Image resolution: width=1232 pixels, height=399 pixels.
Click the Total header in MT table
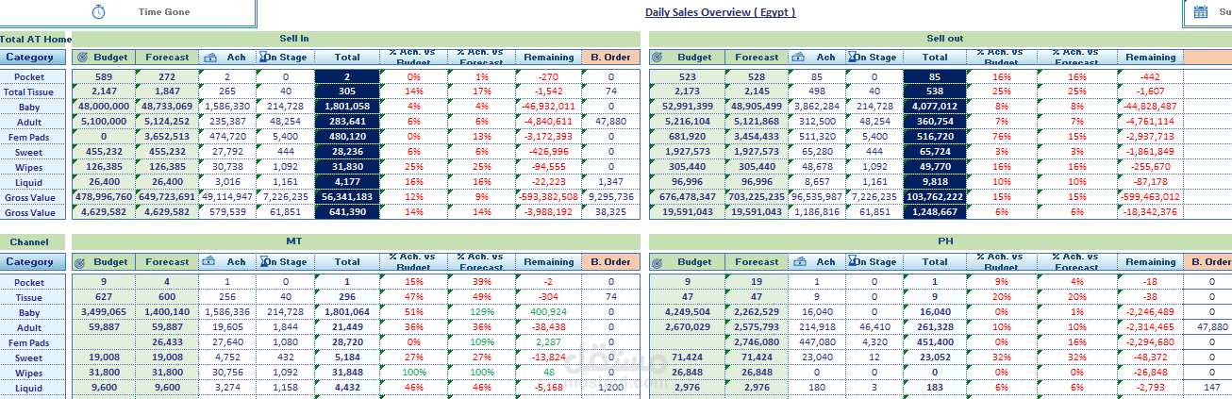(x=347, y=262)
